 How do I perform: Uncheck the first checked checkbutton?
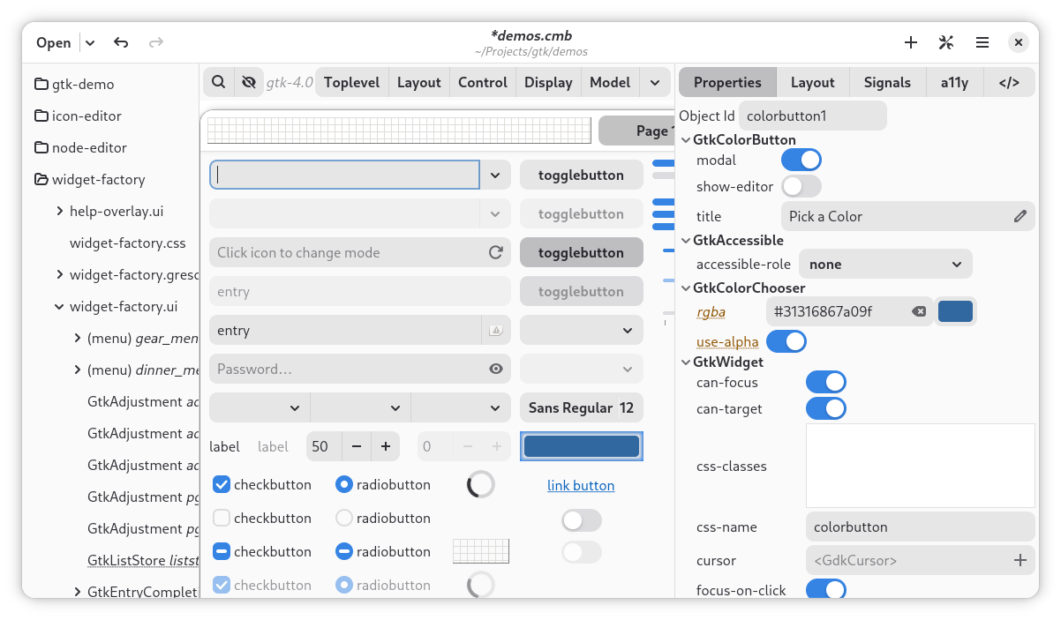(x=222, y=484)
